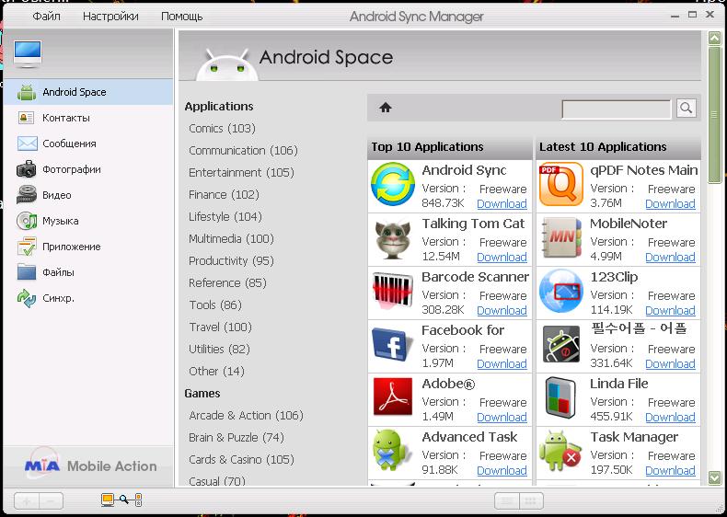Open Видео in the sidebar
Viewport: 727px width, 517px height.
(88, 195)
